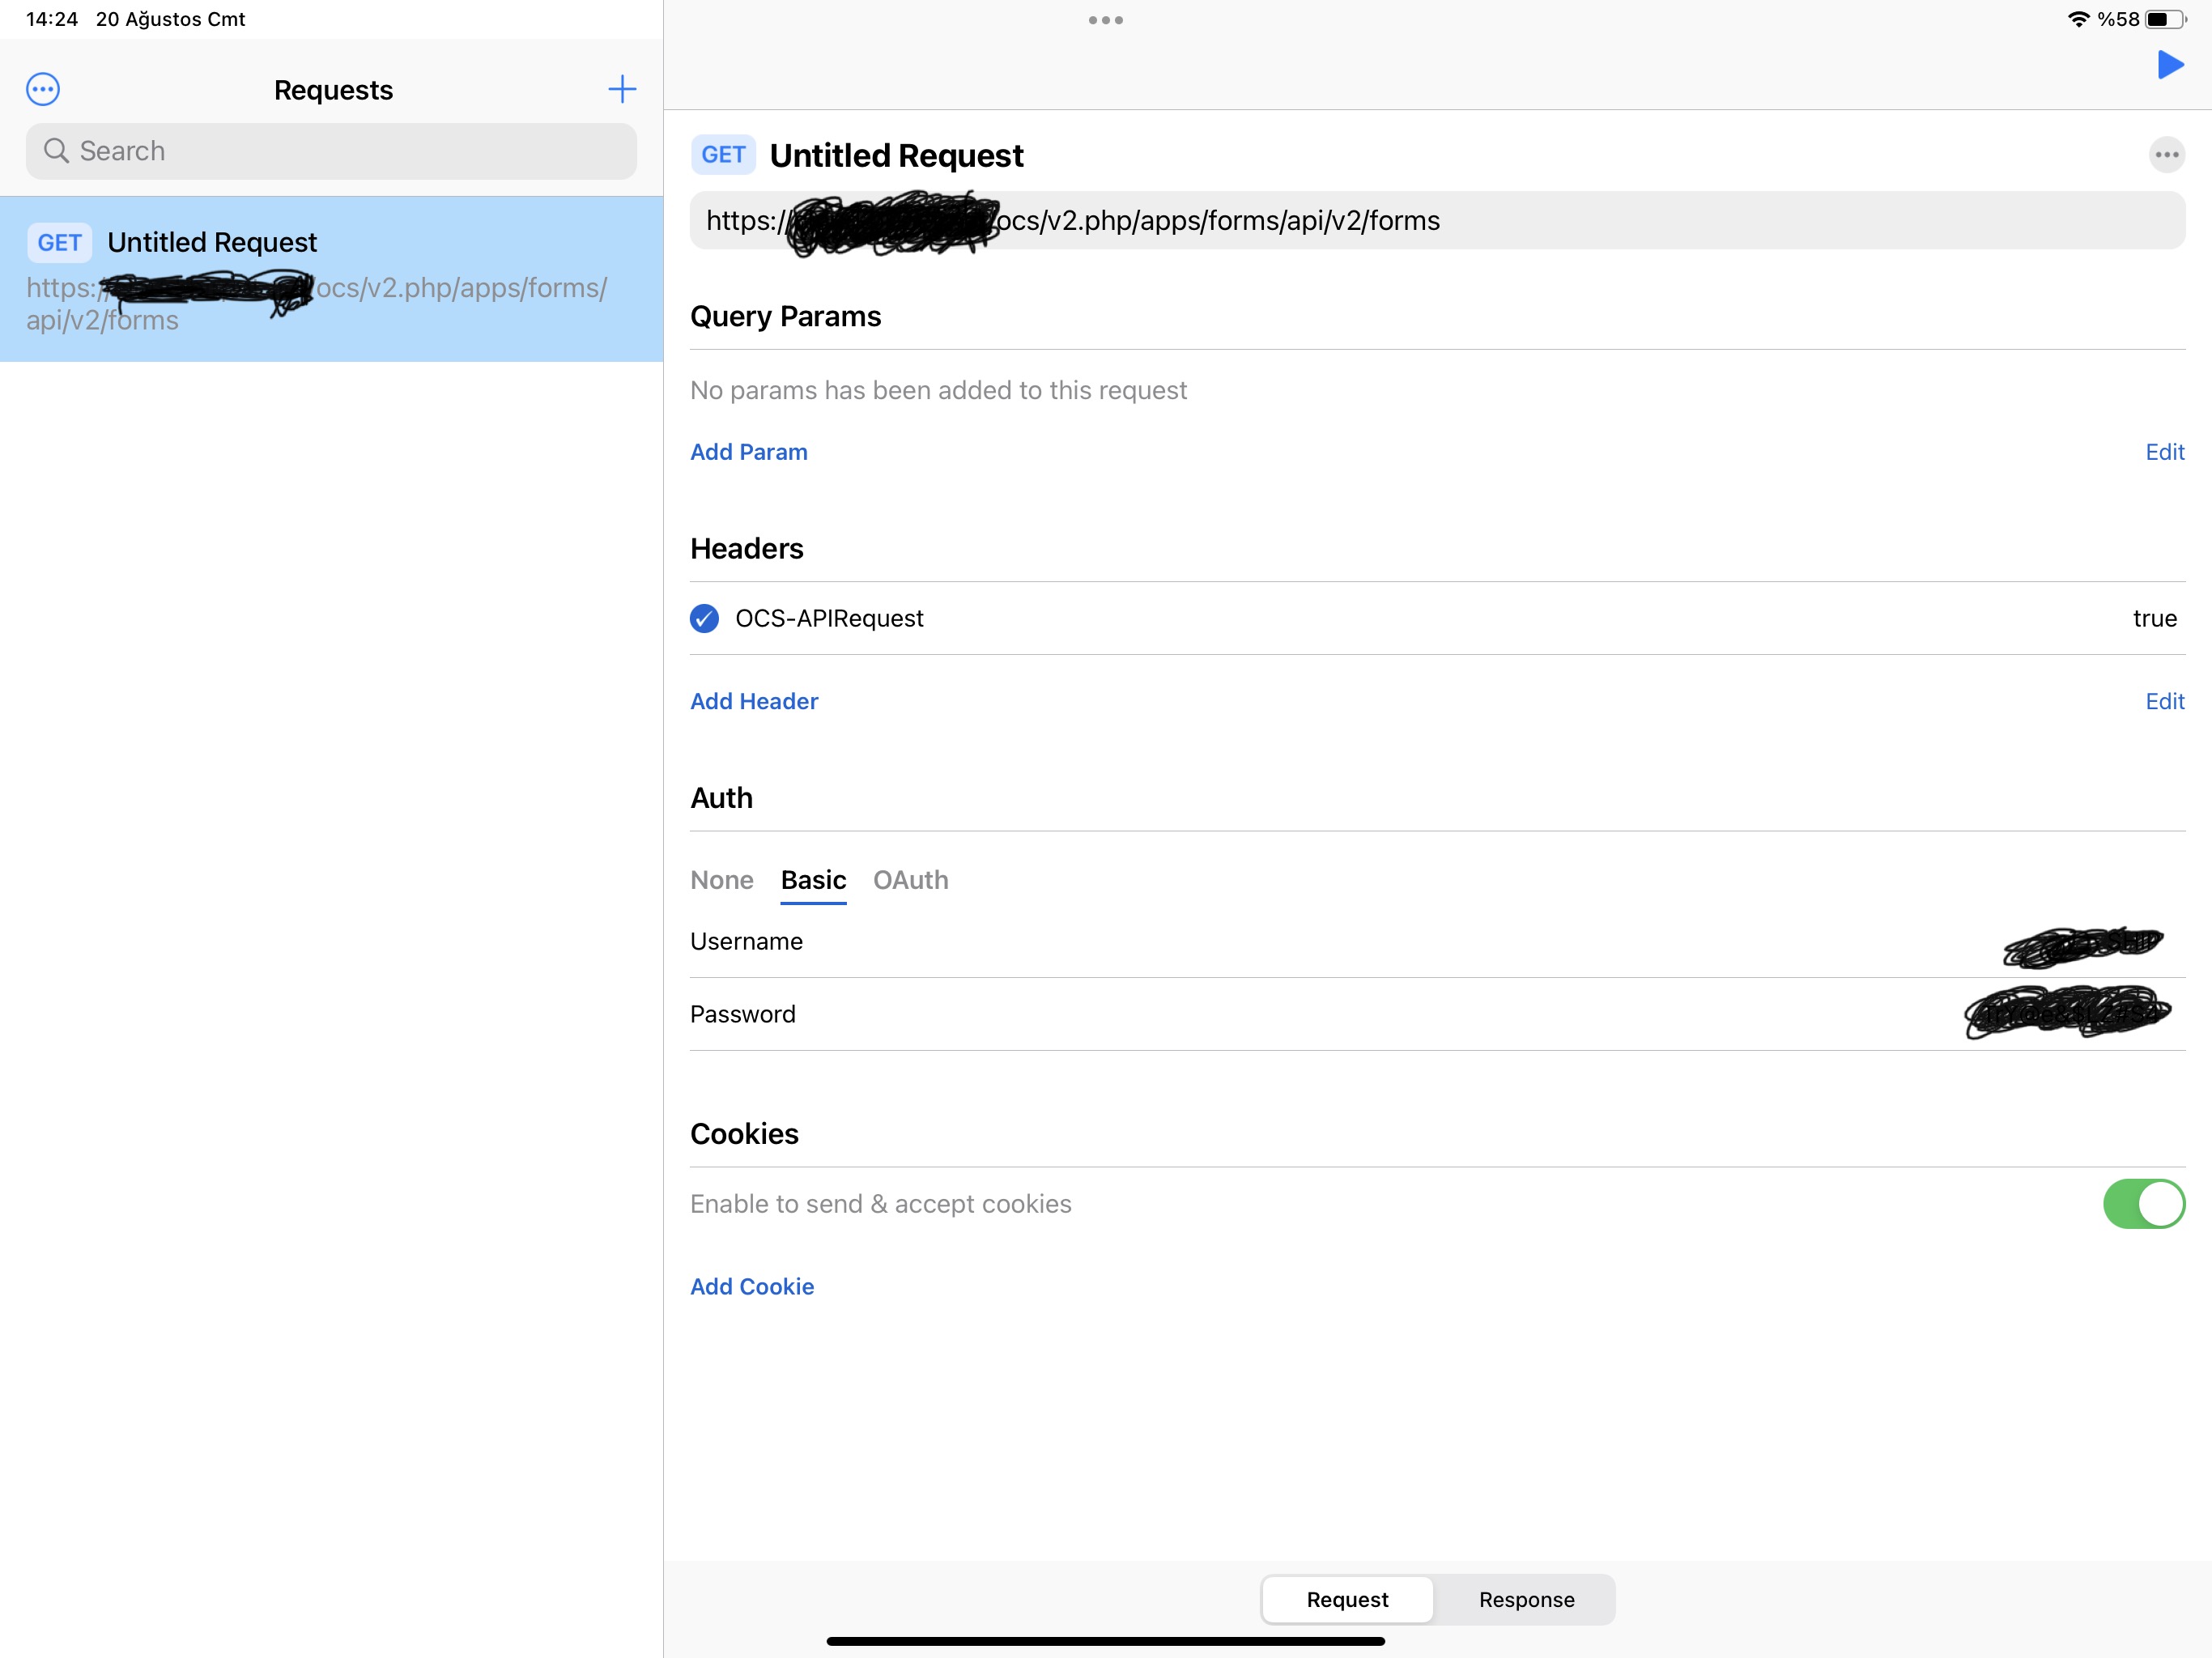Disable sending and accepting cookies
Viewport: 2212px width, 1658px height.
tap(2143, 1204)
